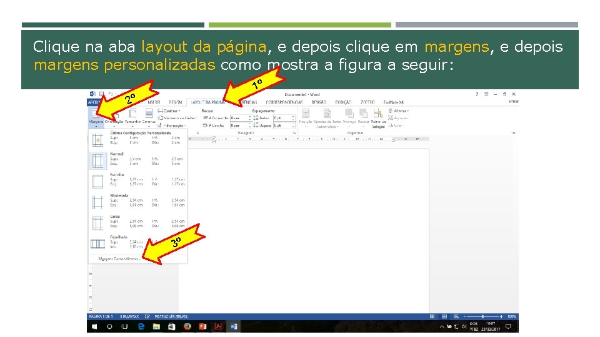Open the Design ribbon tab
Screen dimensions: 600x337
175,102
